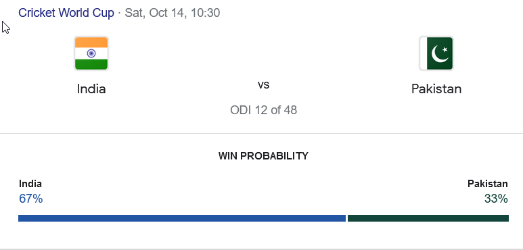Image resolution: width=523 pixels, height=250 pixels.
Task: Click the match date Sat, Oct 14, 10:30
Action: (x=173, y=13)
